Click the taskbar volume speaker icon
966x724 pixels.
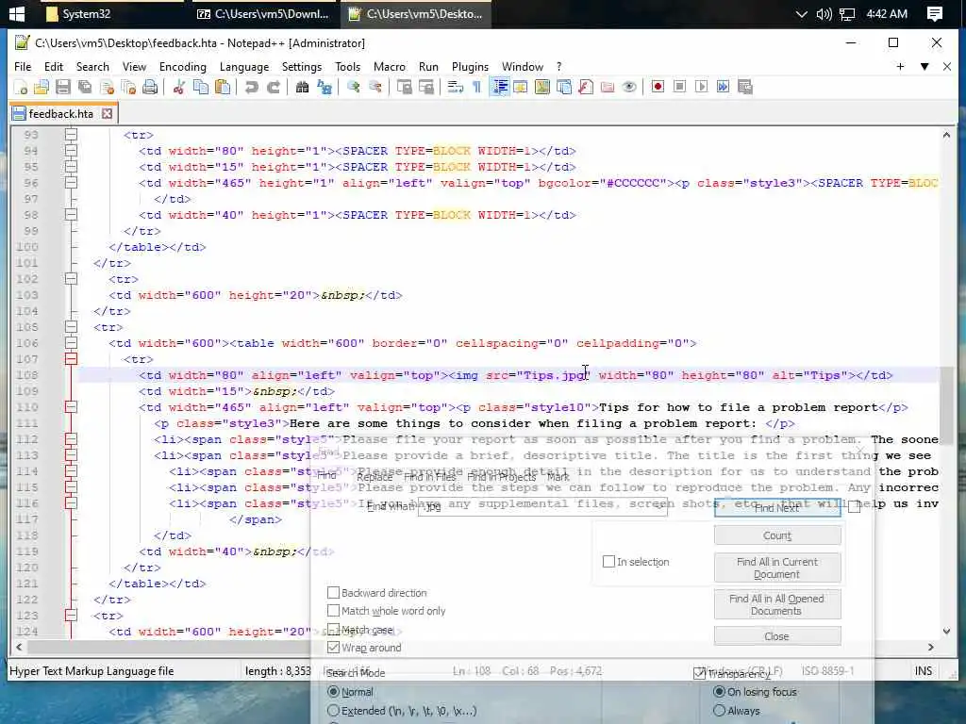point(824,13)
